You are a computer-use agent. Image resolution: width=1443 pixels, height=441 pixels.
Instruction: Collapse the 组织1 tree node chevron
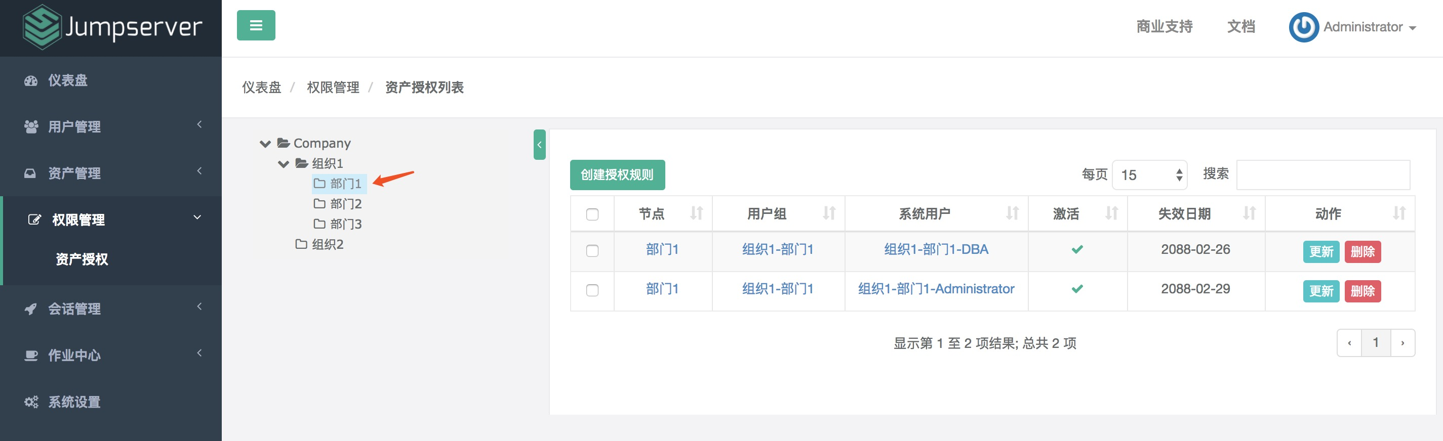(x=284, y=164)
